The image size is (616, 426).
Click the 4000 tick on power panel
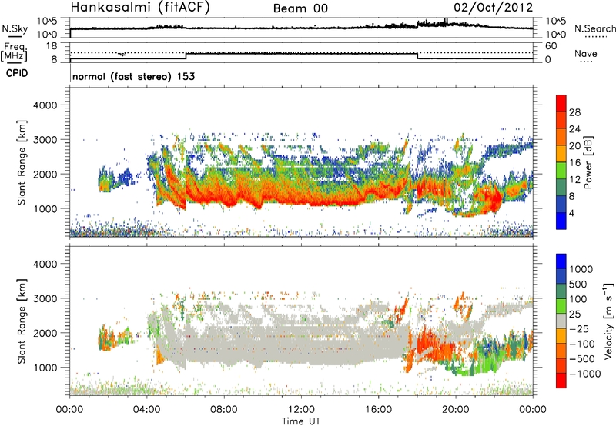click(45, 105)
